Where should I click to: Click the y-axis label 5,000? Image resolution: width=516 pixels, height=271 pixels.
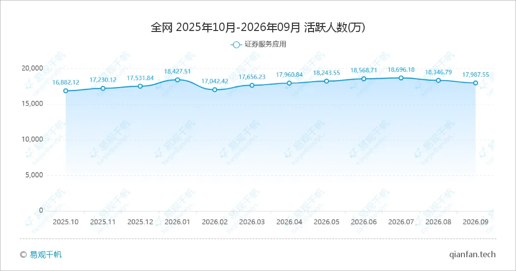[34, 175]
